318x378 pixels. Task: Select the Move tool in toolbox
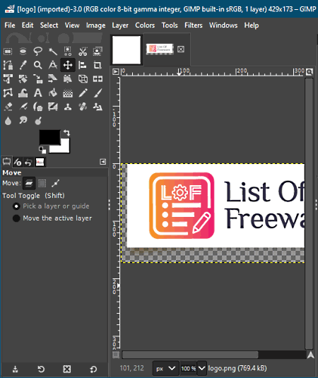click(68, 65)
